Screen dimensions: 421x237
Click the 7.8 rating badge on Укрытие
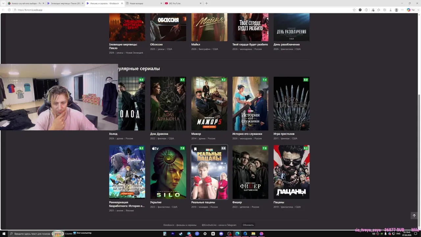point(182,148)
